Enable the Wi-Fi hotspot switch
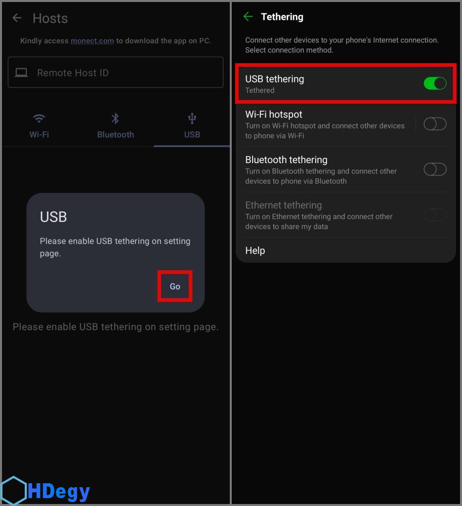The width and height of the screenshot is (462, 506). tap(435, 124)
